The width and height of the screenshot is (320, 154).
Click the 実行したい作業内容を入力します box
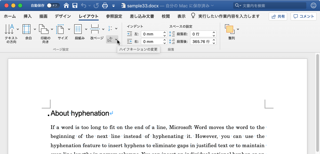229,16
